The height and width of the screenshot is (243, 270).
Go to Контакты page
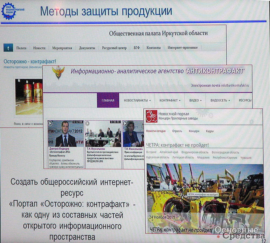[x=154, y=48]
